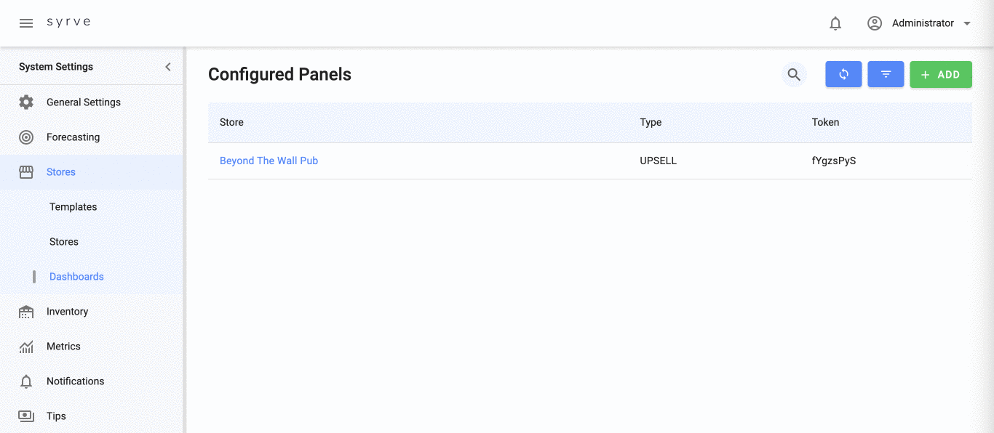Open Notifications in the sidebar
The width and height of the screenshot is (994, 433).
pyautogui.click(x=75, y=381)
